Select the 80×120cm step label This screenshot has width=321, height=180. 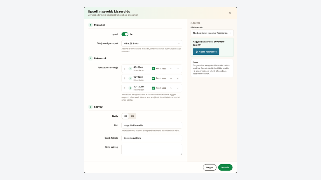139,87
